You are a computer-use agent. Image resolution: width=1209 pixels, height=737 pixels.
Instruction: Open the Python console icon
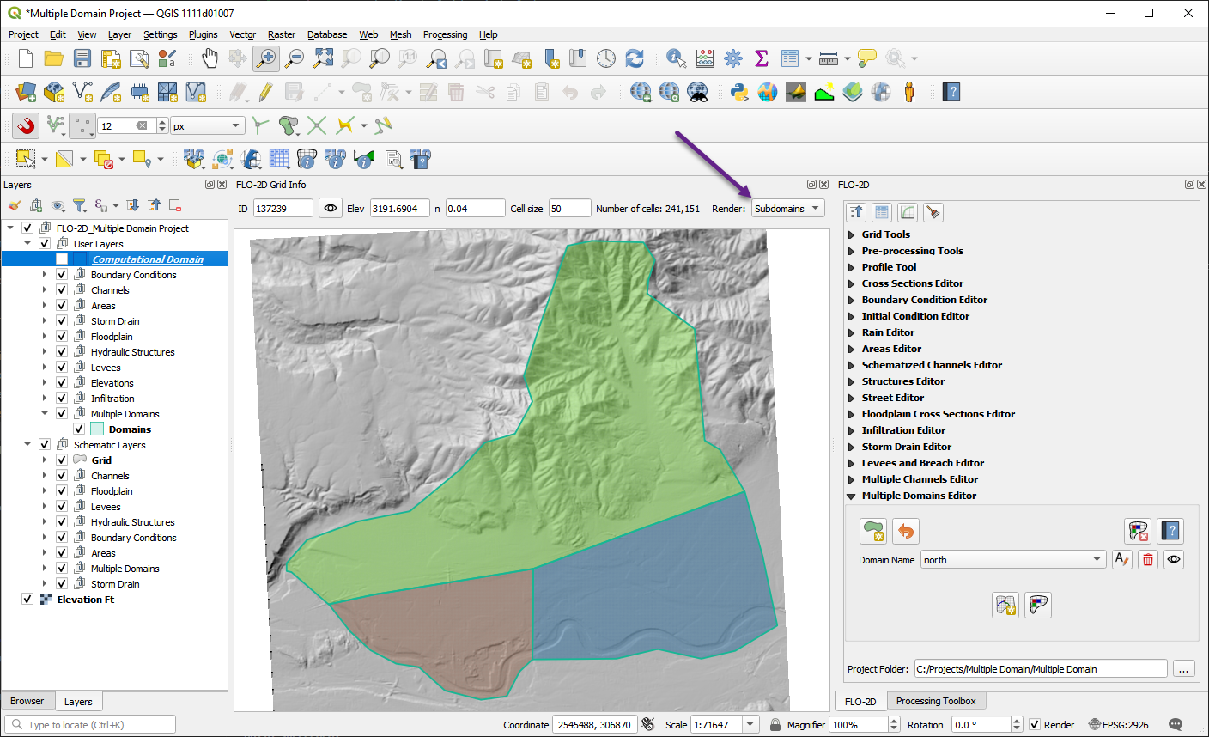click(x=738, y=92)
